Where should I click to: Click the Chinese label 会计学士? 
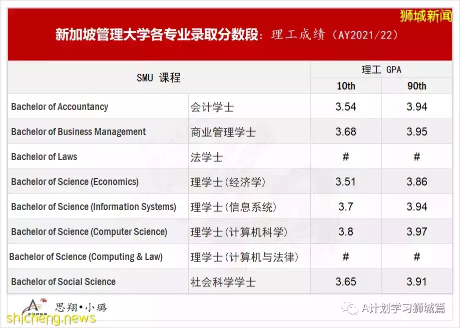tap(212, 107)
